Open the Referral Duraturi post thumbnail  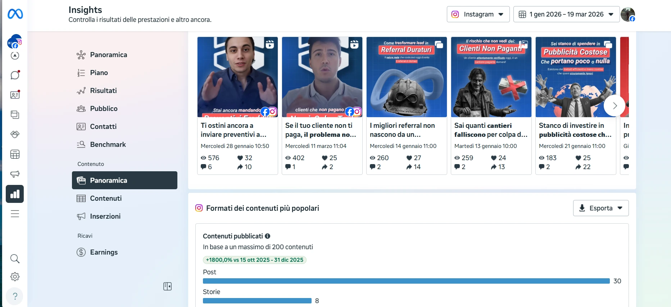(x=407, y=77)
